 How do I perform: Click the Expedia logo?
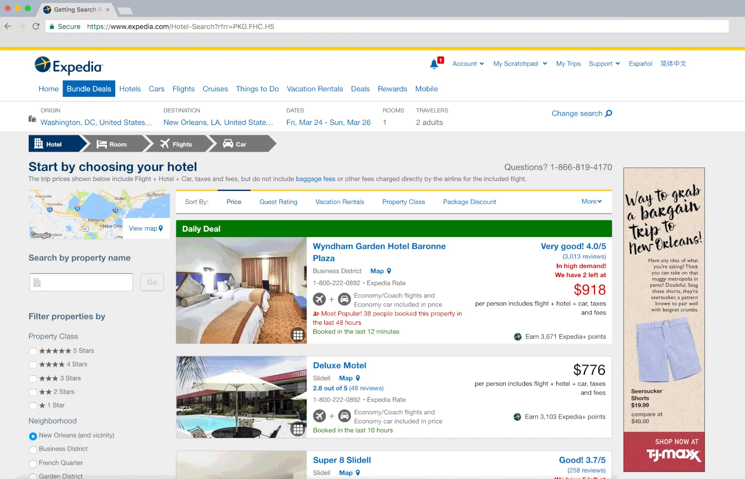coord(69,66)
